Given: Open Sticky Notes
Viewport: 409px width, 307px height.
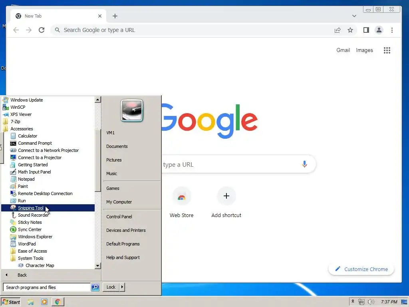Looking at the screenshot, I should 30,222.
